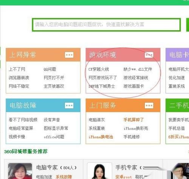Click the 电脑专家 avatar photo
This screenshot has width=189, height=179.
click(x=20, y=171)
